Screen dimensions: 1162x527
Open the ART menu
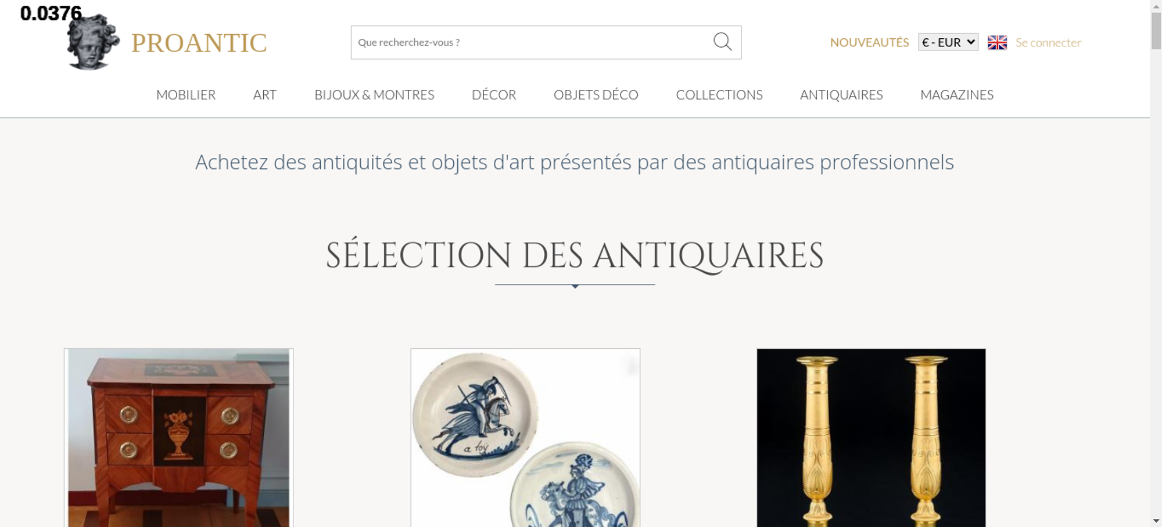(265, 95)
